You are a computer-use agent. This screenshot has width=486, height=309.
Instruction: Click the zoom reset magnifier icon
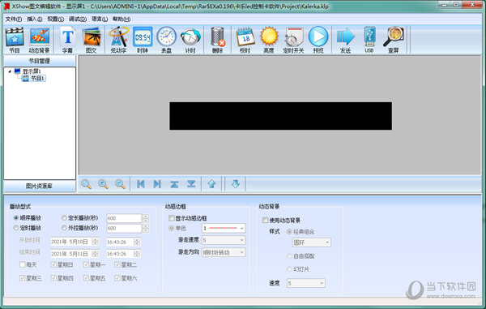point(86,184)
